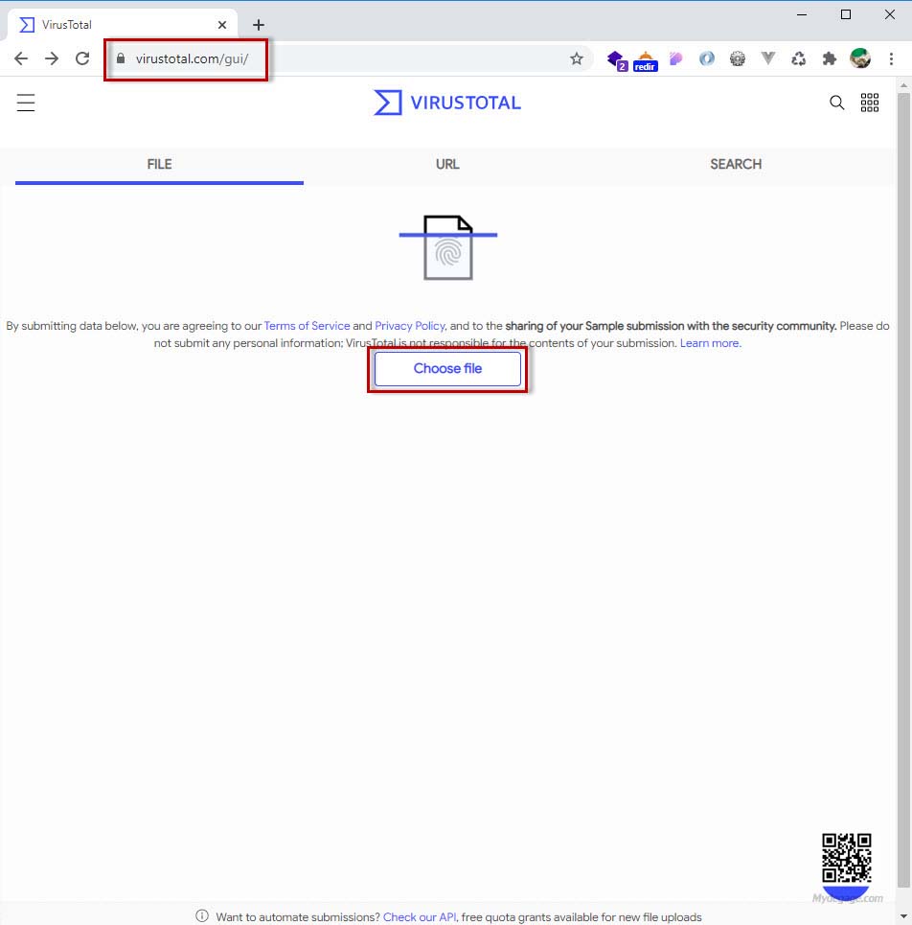This screenshot has width=912, height=925.
Task: Open the Chrome profile avatar
Action: point(860,58)
